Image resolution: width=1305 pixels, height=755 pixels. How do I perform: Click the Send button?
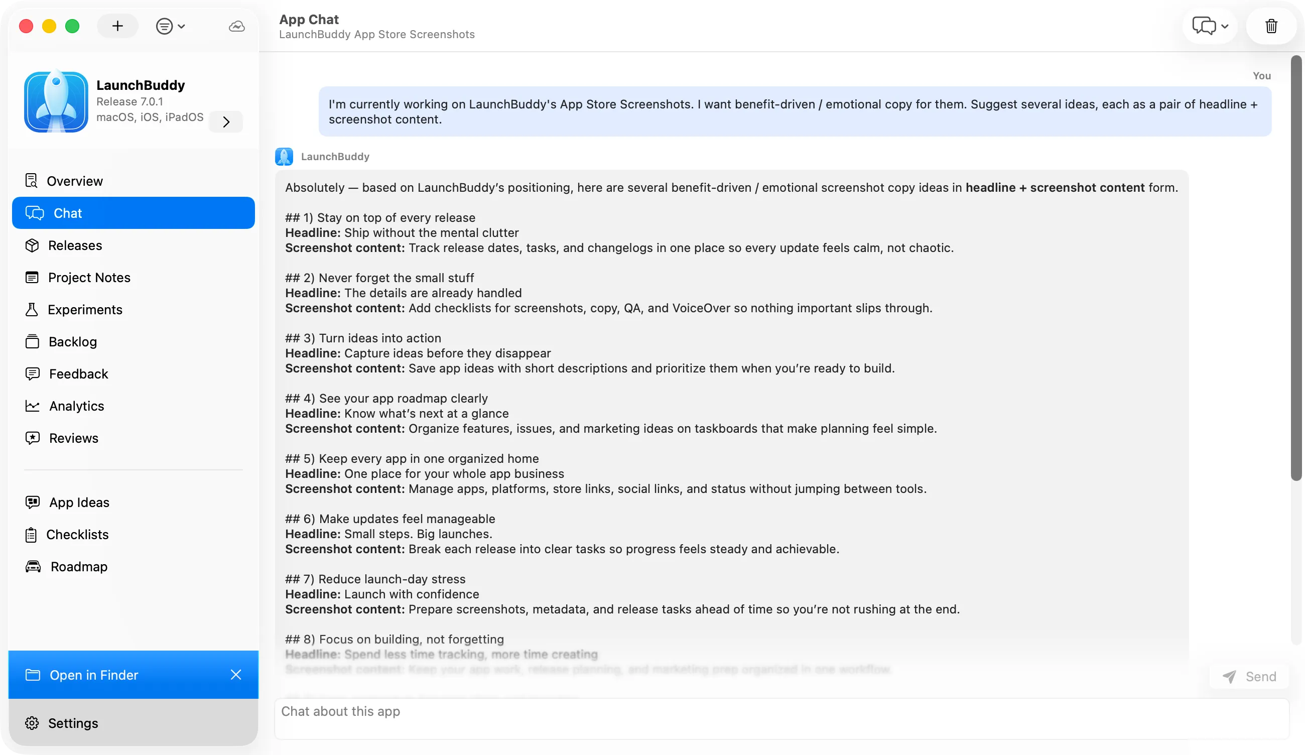click(1249, 676)
